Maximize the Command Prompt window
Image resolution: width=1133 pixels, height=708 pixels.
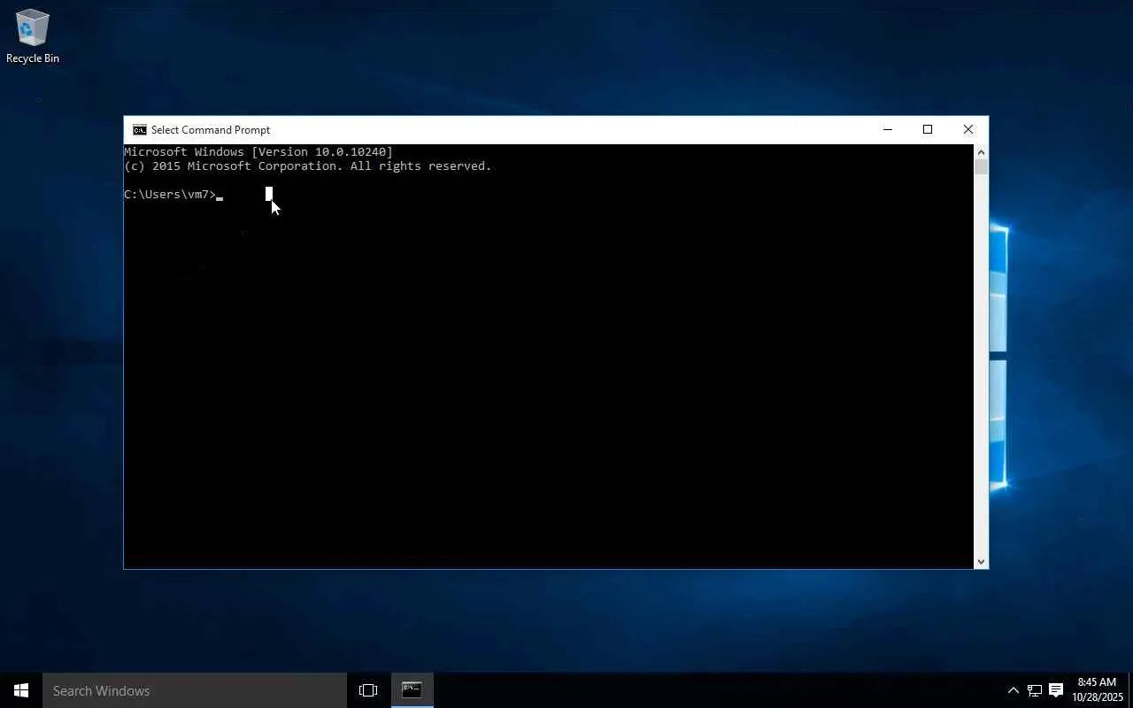928,130
